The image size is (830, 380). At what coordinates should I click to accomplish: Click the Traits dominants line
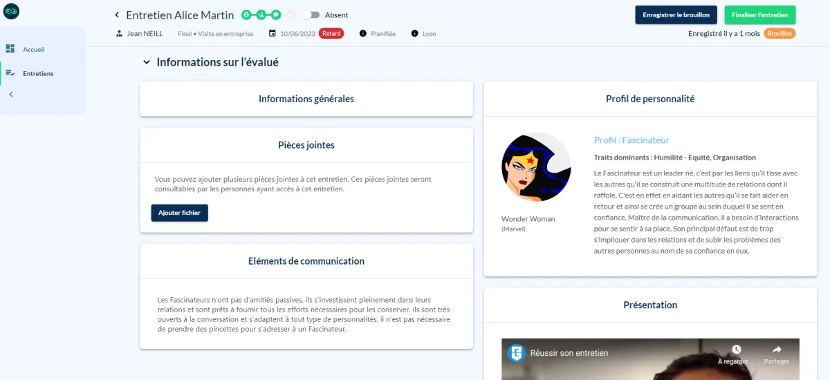pyautogui.click(x=675, y=158)
